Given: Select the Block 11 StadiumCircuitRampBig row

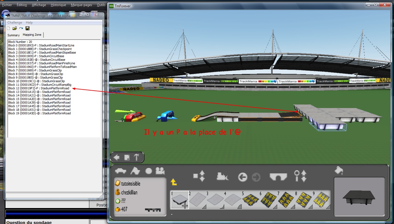Looking at the screenshot, I should coord(40,85).
